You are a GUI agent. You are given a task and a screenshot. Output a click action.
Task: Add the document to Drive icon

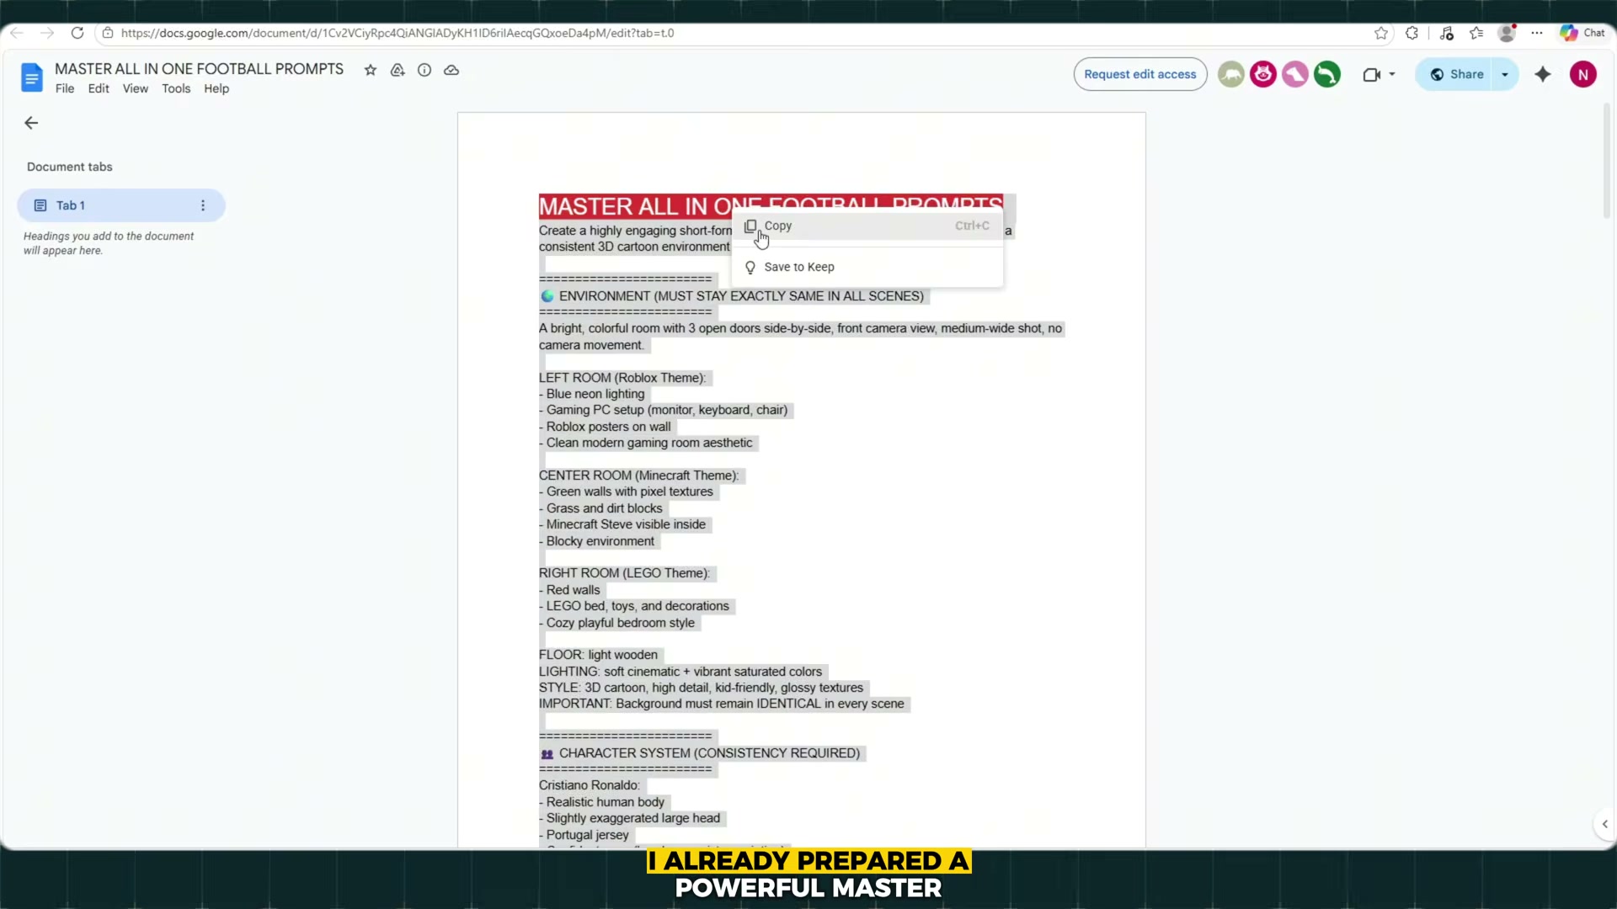click(398, 70)
